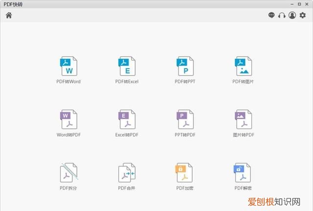Screen dimensions: 313x211
Task: Click the PDF转Excel text label
Action: pyautogui.click(x=127, y=82)
